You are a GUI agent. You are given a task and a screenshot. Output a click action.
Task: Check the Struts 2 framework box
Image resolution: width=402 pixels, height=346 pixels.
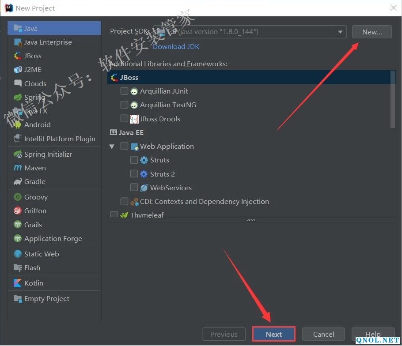(x=134, y=174)
